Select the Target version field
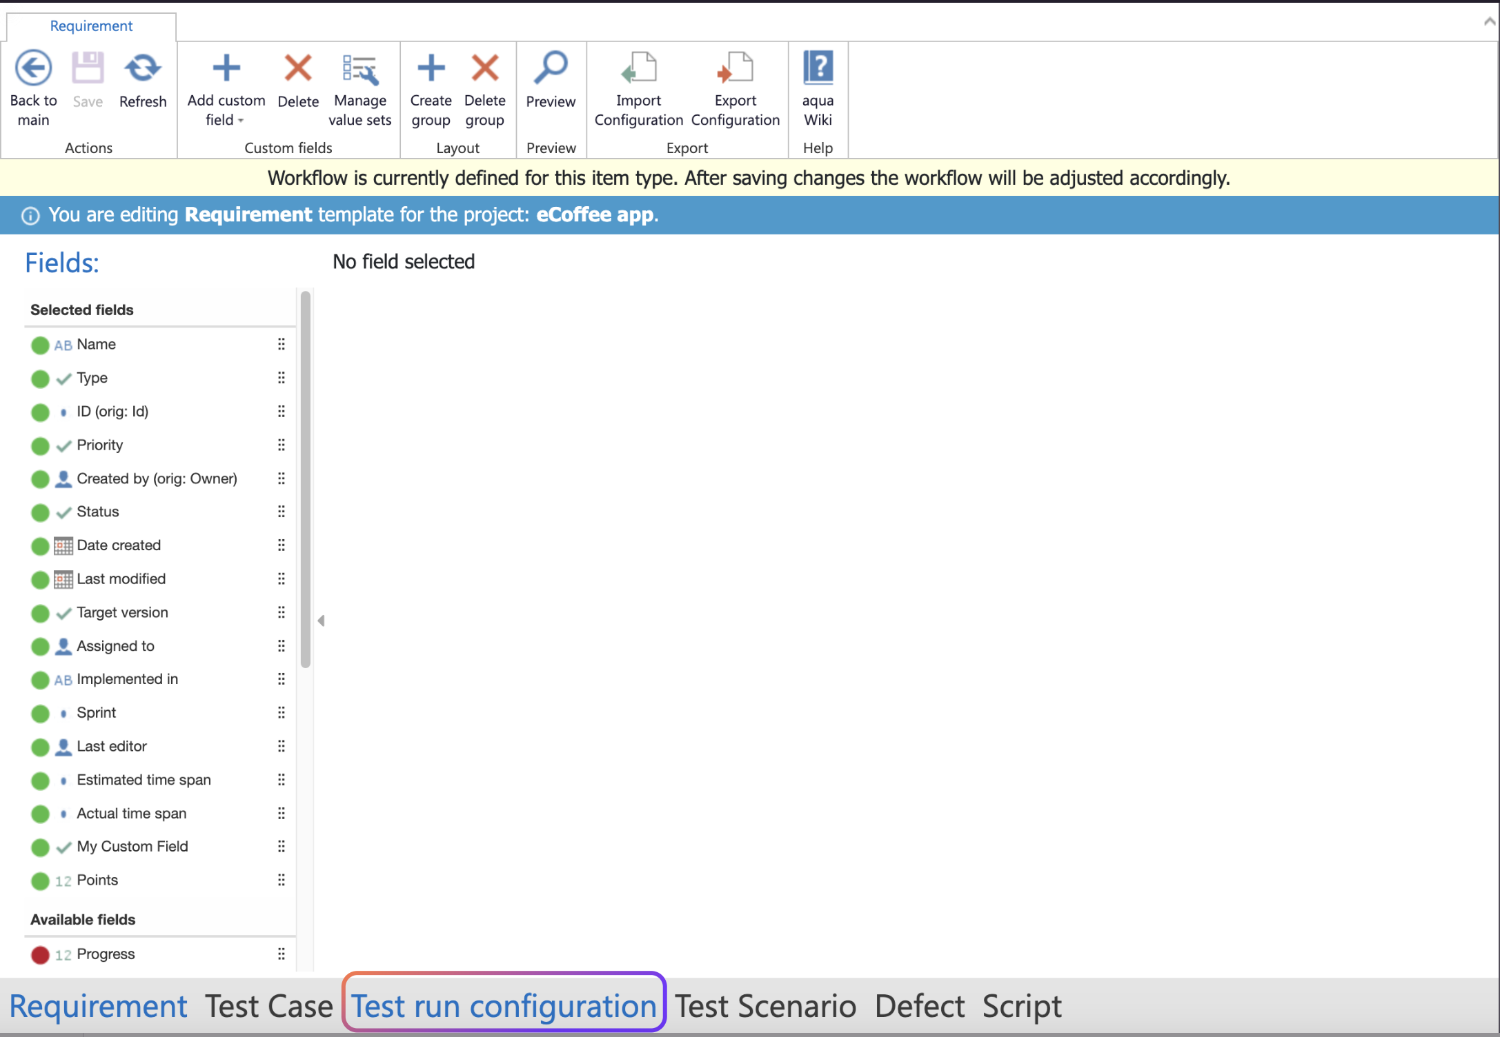The height and width of the screenshot is (1037, 1500). (122, 612)
